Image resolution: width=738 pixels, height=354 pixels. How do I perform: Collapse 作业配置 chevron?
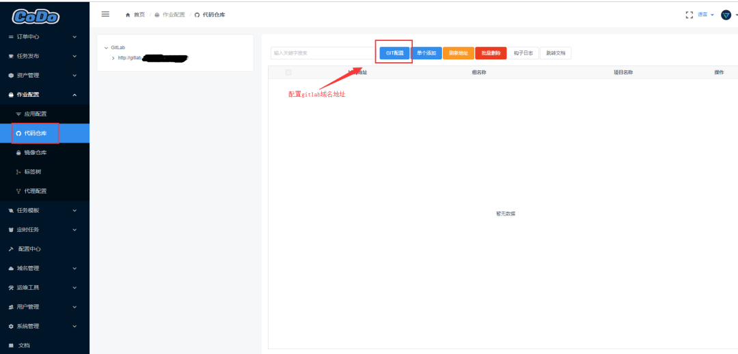74,95
